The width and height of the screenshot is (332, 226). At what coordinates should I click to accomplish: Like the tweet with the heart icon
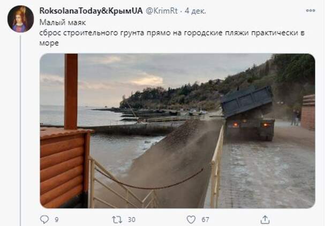click(191, 220)
